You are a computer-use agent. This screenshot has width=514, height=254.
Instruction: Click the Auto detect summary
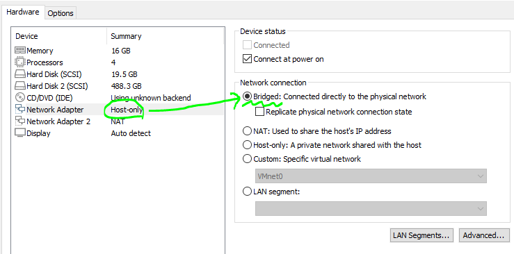pos(131,133)
